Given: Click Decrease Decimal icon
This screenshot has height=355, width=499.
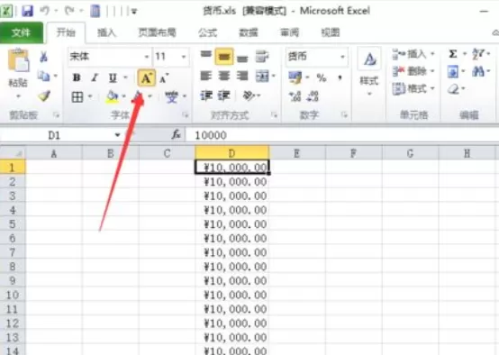Looking at the screenshot, I should pos(313,96).
